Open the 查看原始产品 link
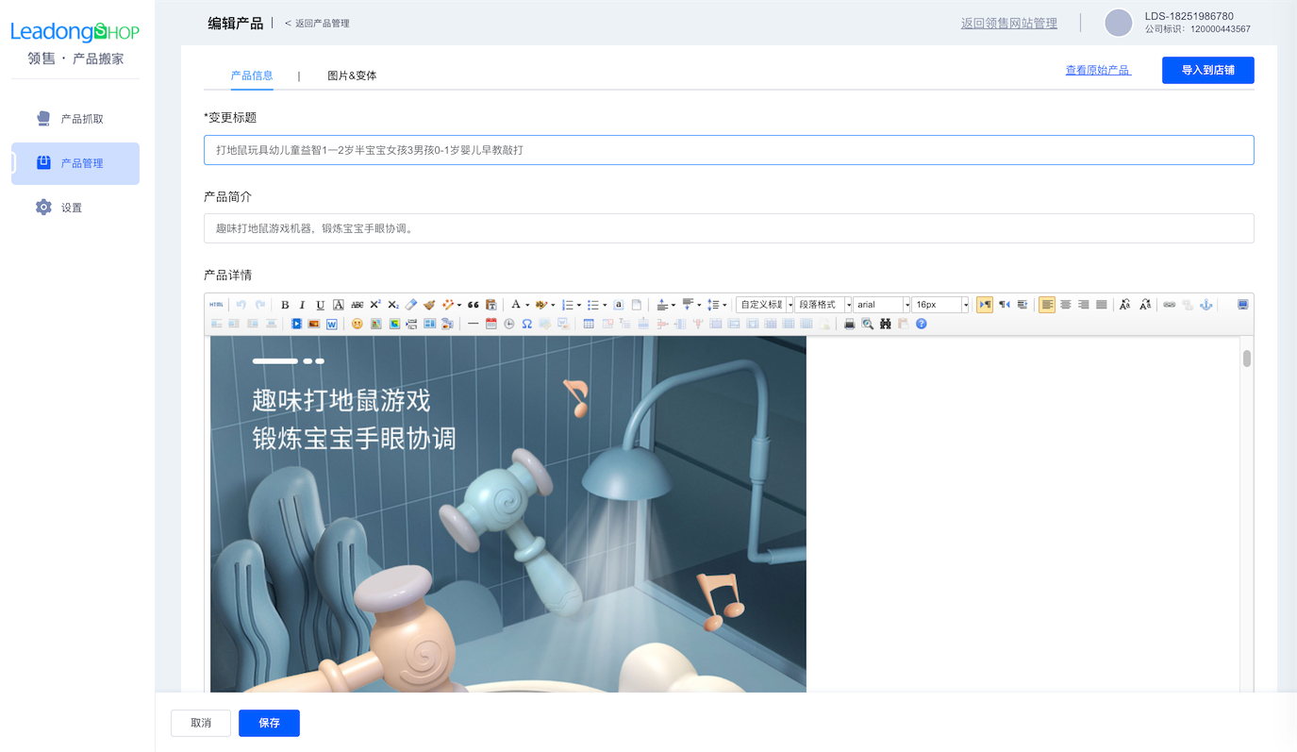This screenshot has height=752, width=1297. tap(1098, 68)
